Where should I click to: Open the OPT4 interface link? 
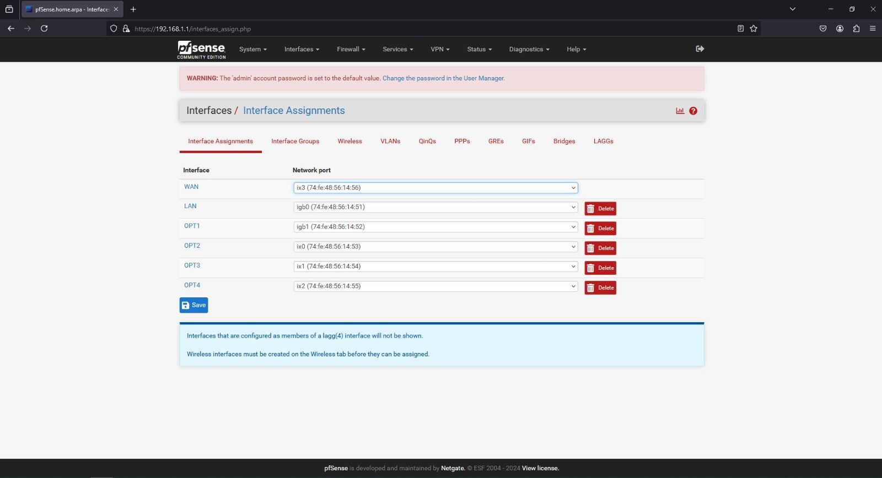tap(192, 285)
